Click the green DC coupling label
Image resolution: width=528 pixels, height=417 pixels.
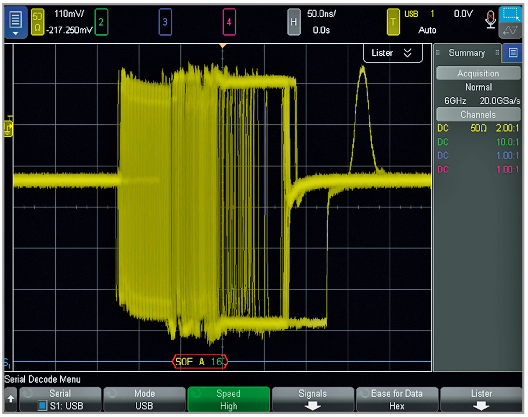(443, 142)
